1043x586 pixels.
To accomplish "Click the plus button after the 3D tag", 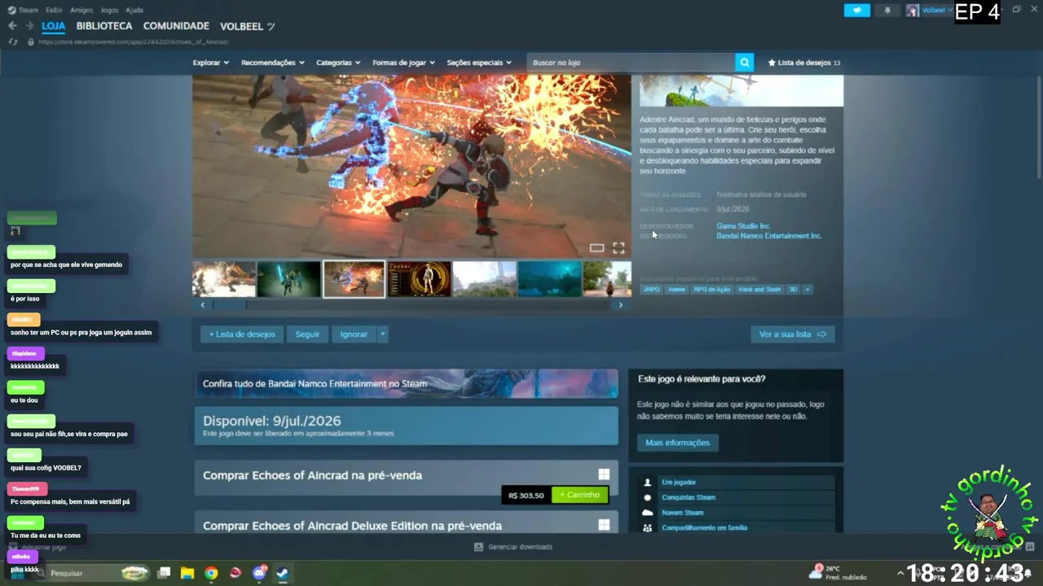I will tap(808, 289).
